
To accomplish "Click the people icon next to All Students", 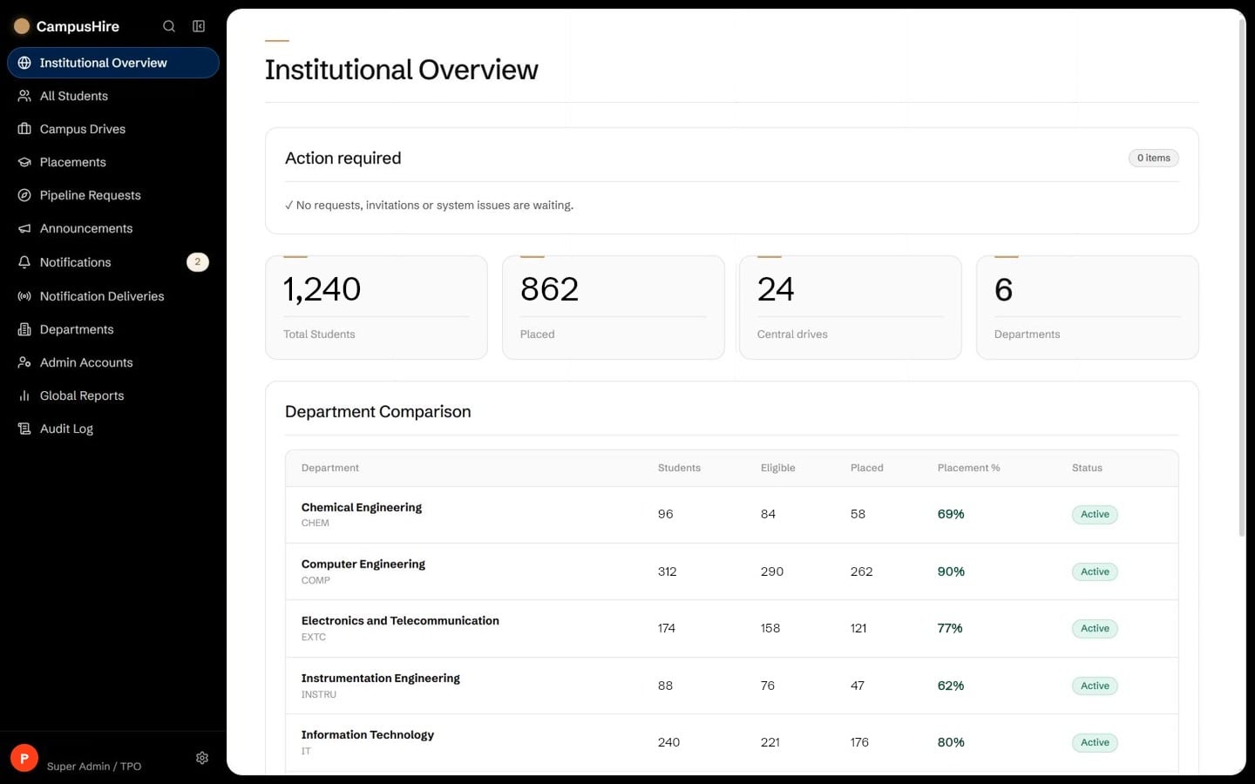I will point(24,96).
